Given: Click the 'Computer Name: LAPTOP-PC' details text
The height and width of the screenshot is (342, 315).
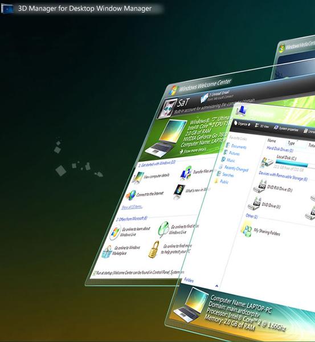Looking at the screenshot, I should click(x=241, y=304).
